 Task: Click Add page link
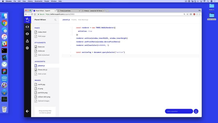tap(42, 36)
